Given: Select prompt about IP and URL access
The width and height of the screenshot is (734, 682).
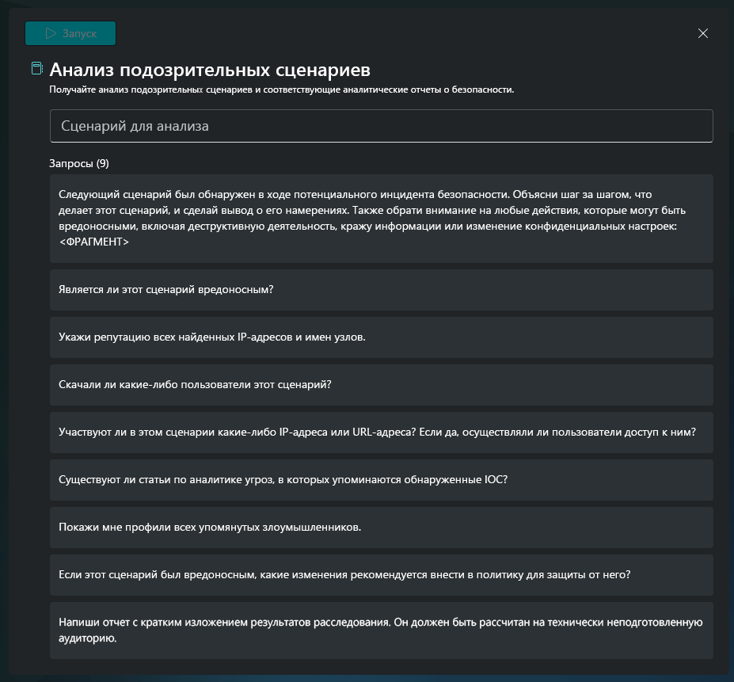Looking at the screenshot, I should [381, 432].
